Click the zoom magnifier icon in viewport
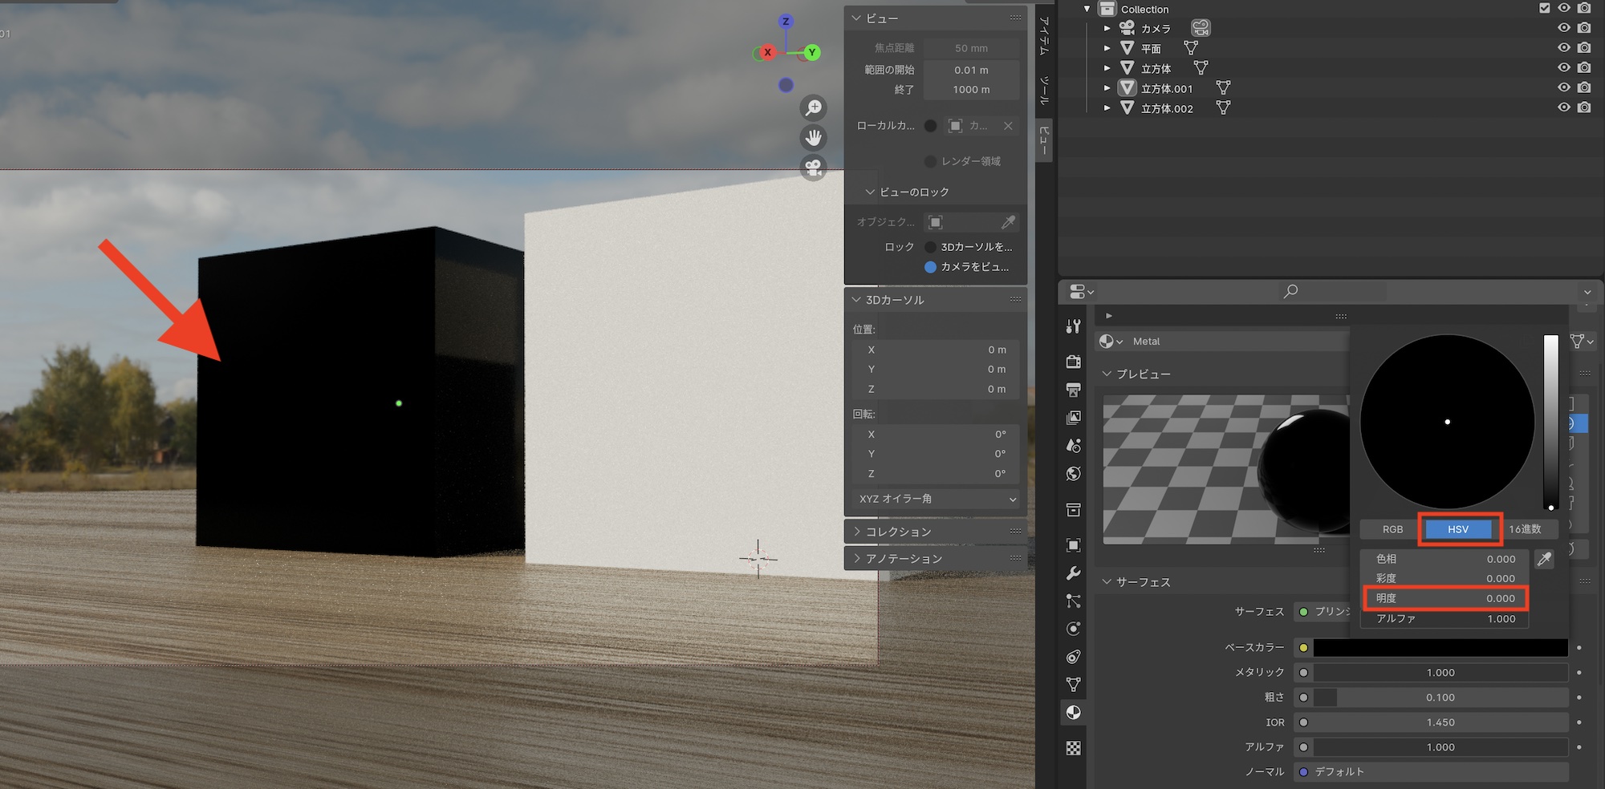 (813, 107)
